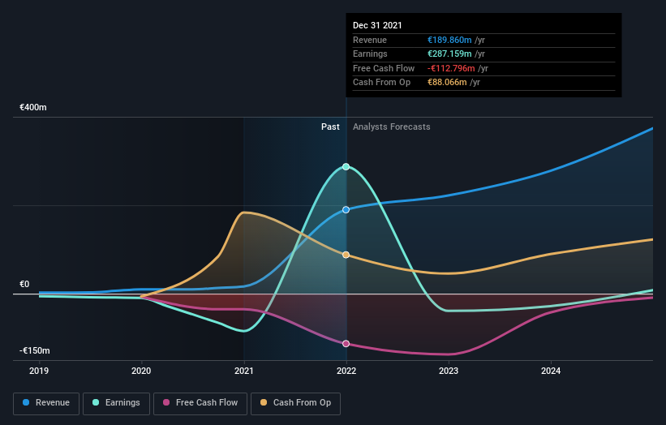Toggle the Free Cash Flow legend button

[x=200, y=403]
